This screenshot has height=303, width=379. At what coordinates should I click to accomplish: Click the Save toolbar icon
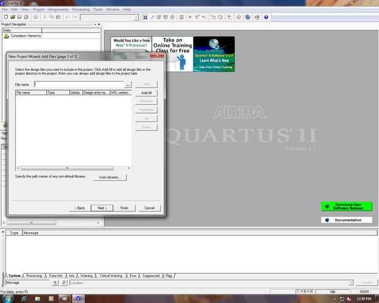point(20,17)
